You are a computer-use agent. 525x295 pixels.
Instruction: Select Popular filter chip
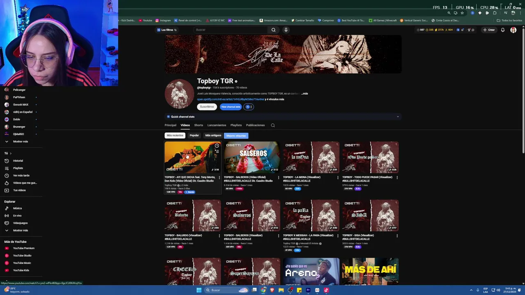click(194, 136)
